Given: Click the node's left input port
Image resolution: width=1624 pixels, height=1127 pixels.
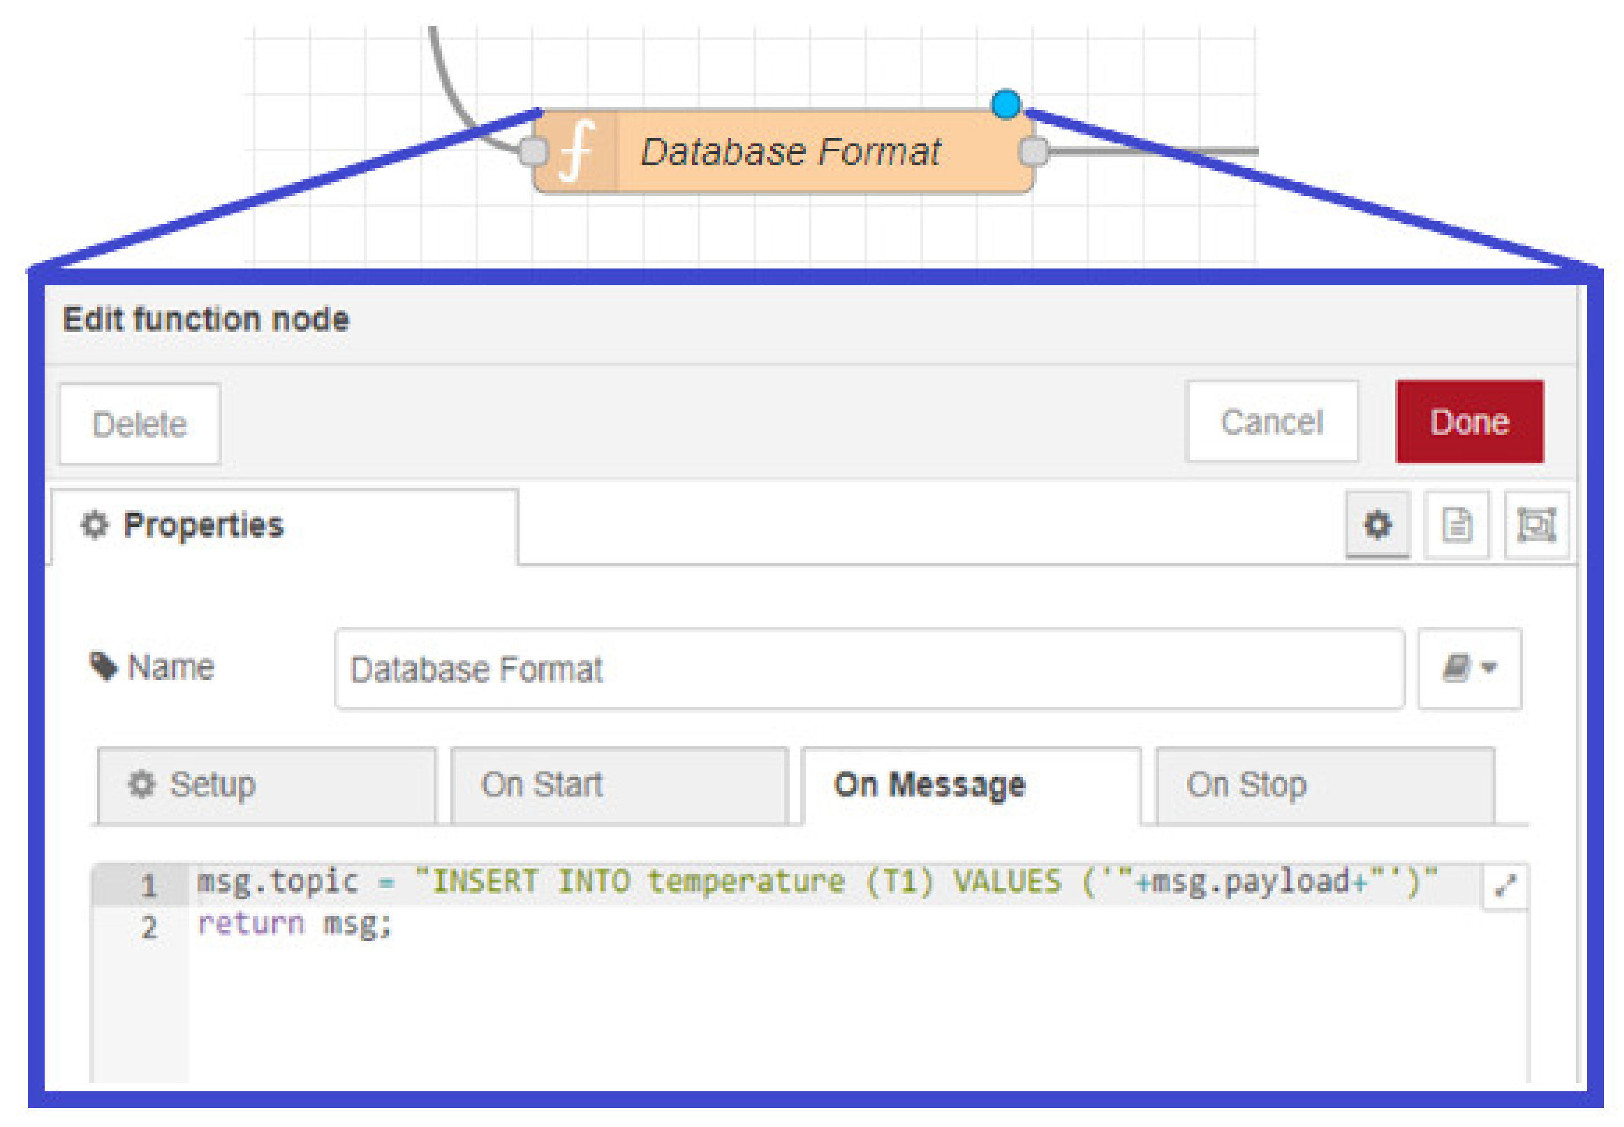Looking at the screenshot, I should [533, 151].
